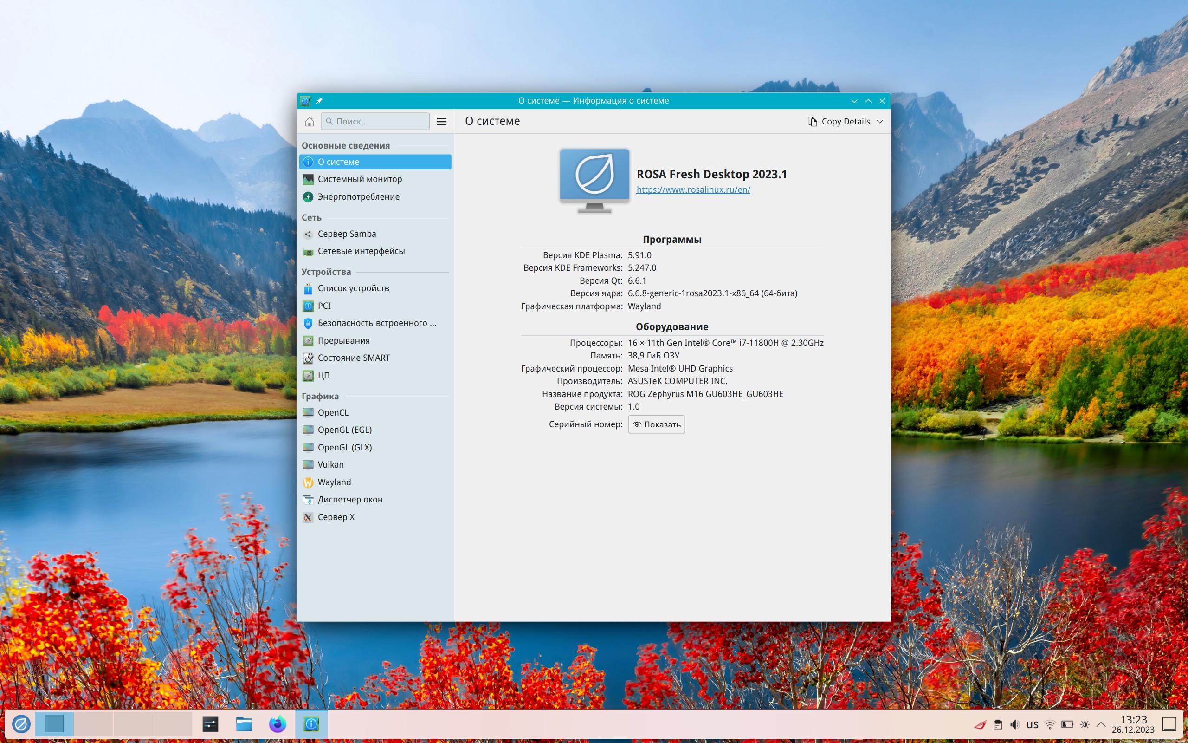Expand the Copy Details dropdown arrow
This screenshot has height=743, width=1188.
point(880,121)
